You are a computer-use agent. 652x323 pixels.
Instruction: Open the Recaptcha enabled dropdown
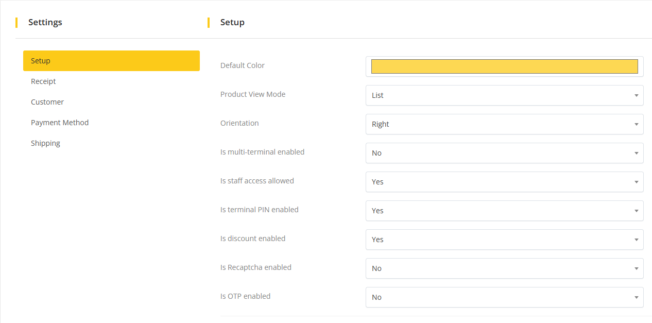coord(504,268)
